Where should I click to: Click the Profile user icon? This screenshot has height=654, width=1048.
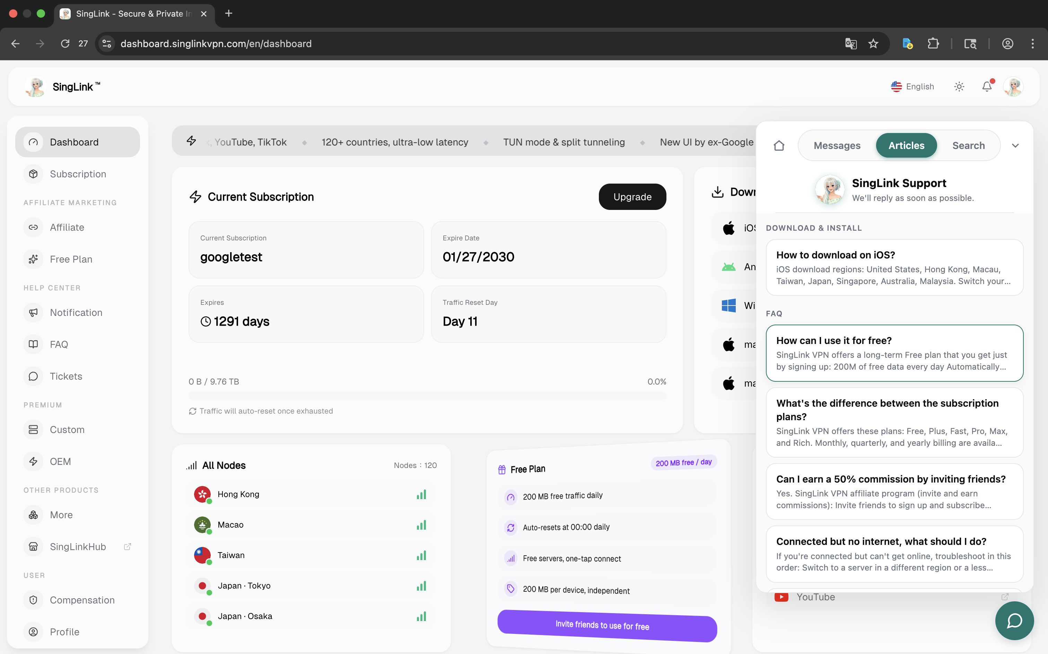[33, 632]
